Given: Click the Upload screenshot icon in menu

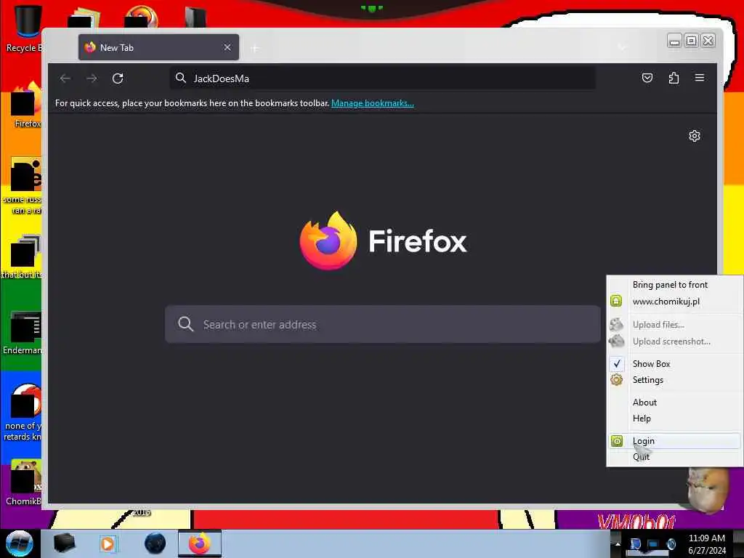Looking at the screenshot, I should (x=616, y=341).
